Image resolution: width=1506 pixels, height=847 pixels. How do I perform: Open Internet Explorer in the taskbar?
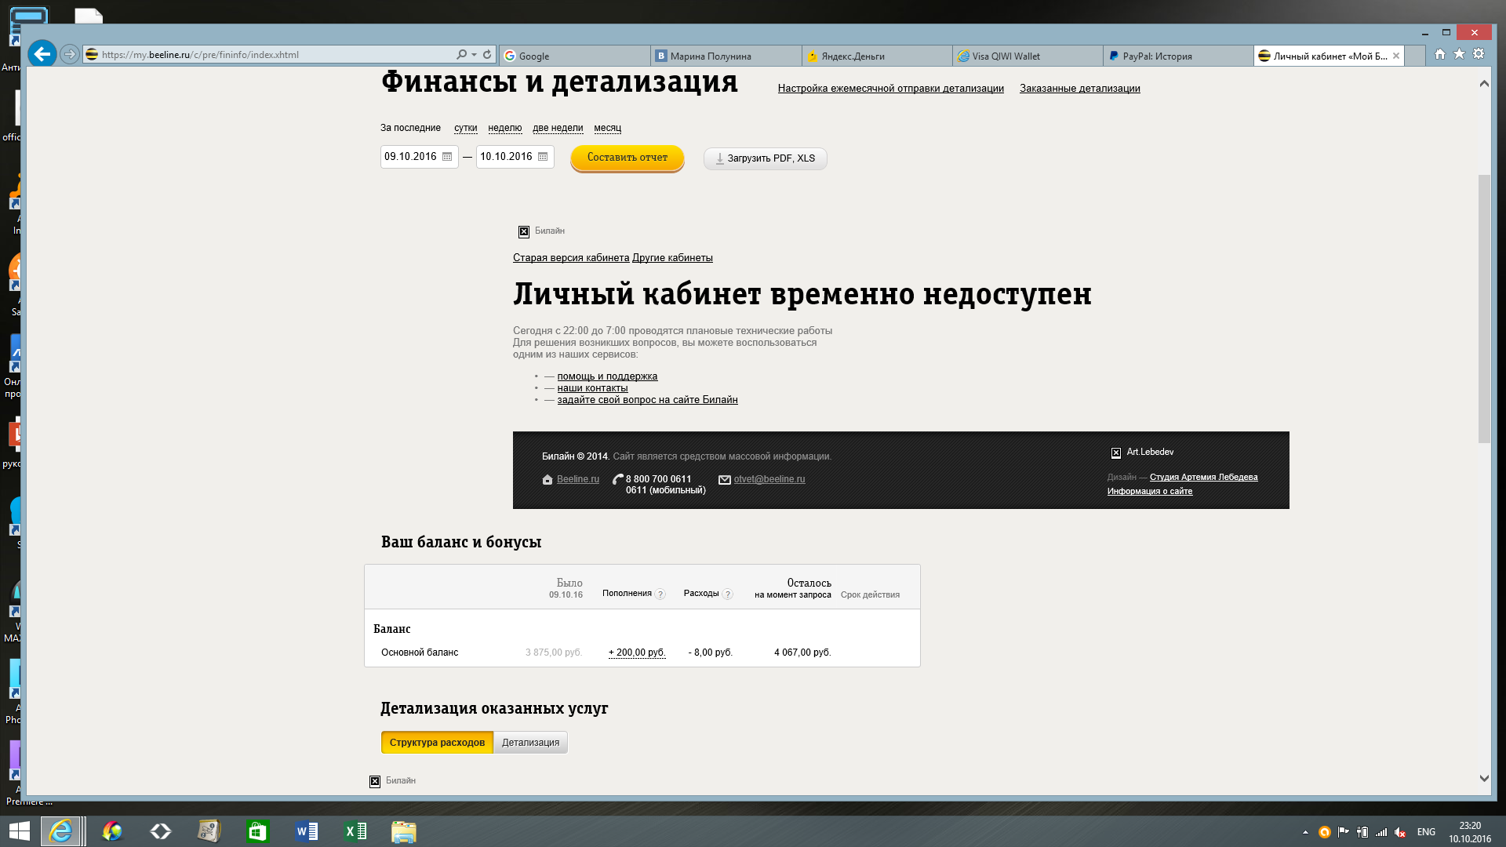tap(61, 831)
